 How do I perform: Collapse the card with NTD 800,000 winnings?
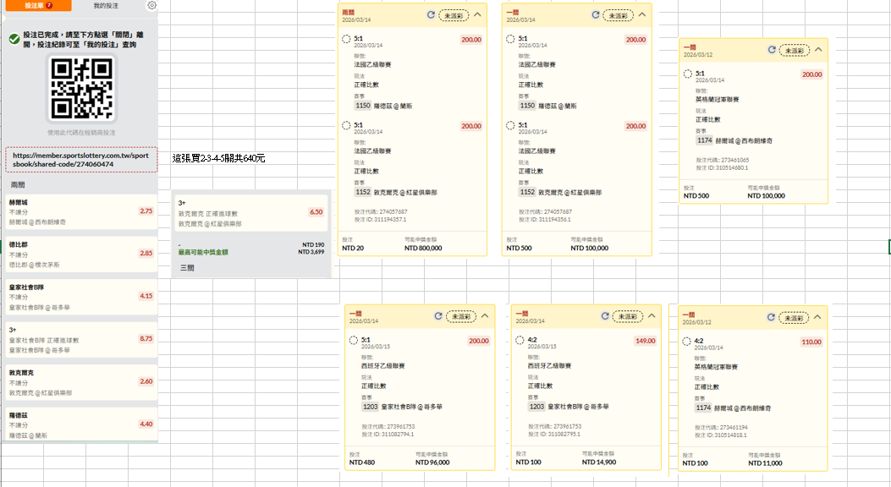coord(477,14)
